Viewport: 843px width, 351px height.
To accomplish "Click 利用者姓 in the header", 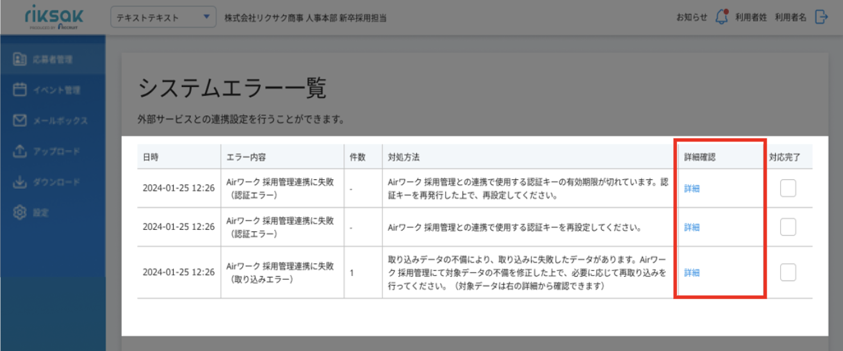I will (751, 17).
